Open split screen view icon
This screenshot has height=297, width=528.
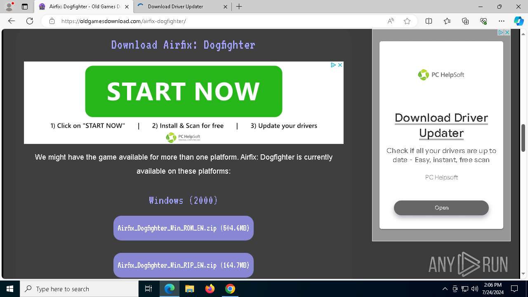(x=429, y=21)
